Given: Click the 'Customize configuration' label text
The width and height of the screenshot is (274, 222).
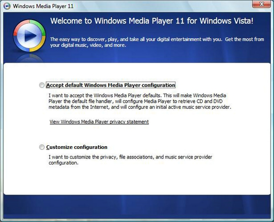Looking at the screenshot, I should click(x=77, y=148).
